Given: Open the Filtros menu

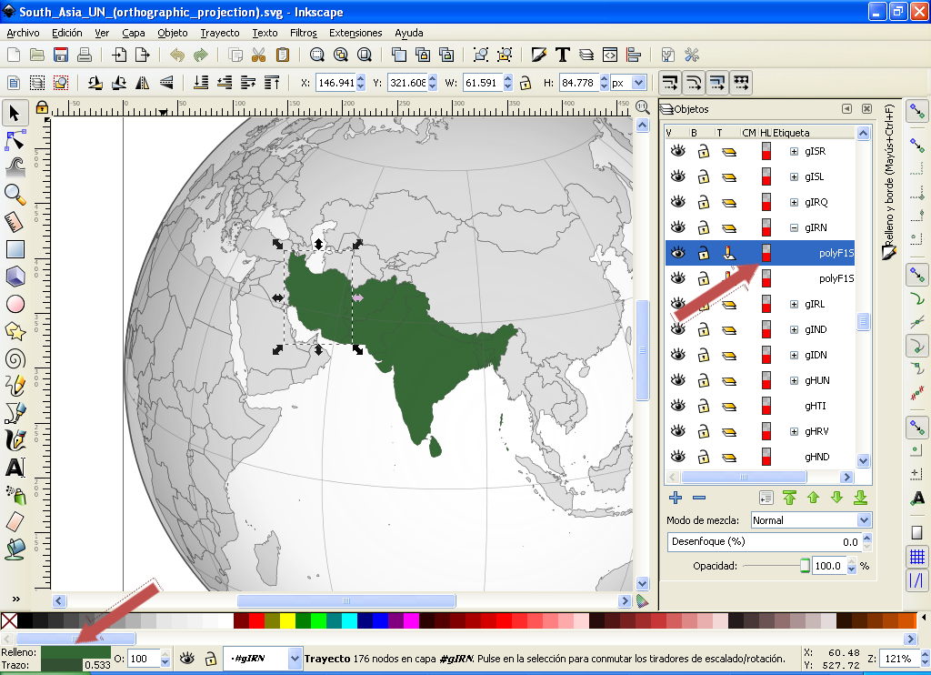Looking at the screenshot, I should (304, 33).
